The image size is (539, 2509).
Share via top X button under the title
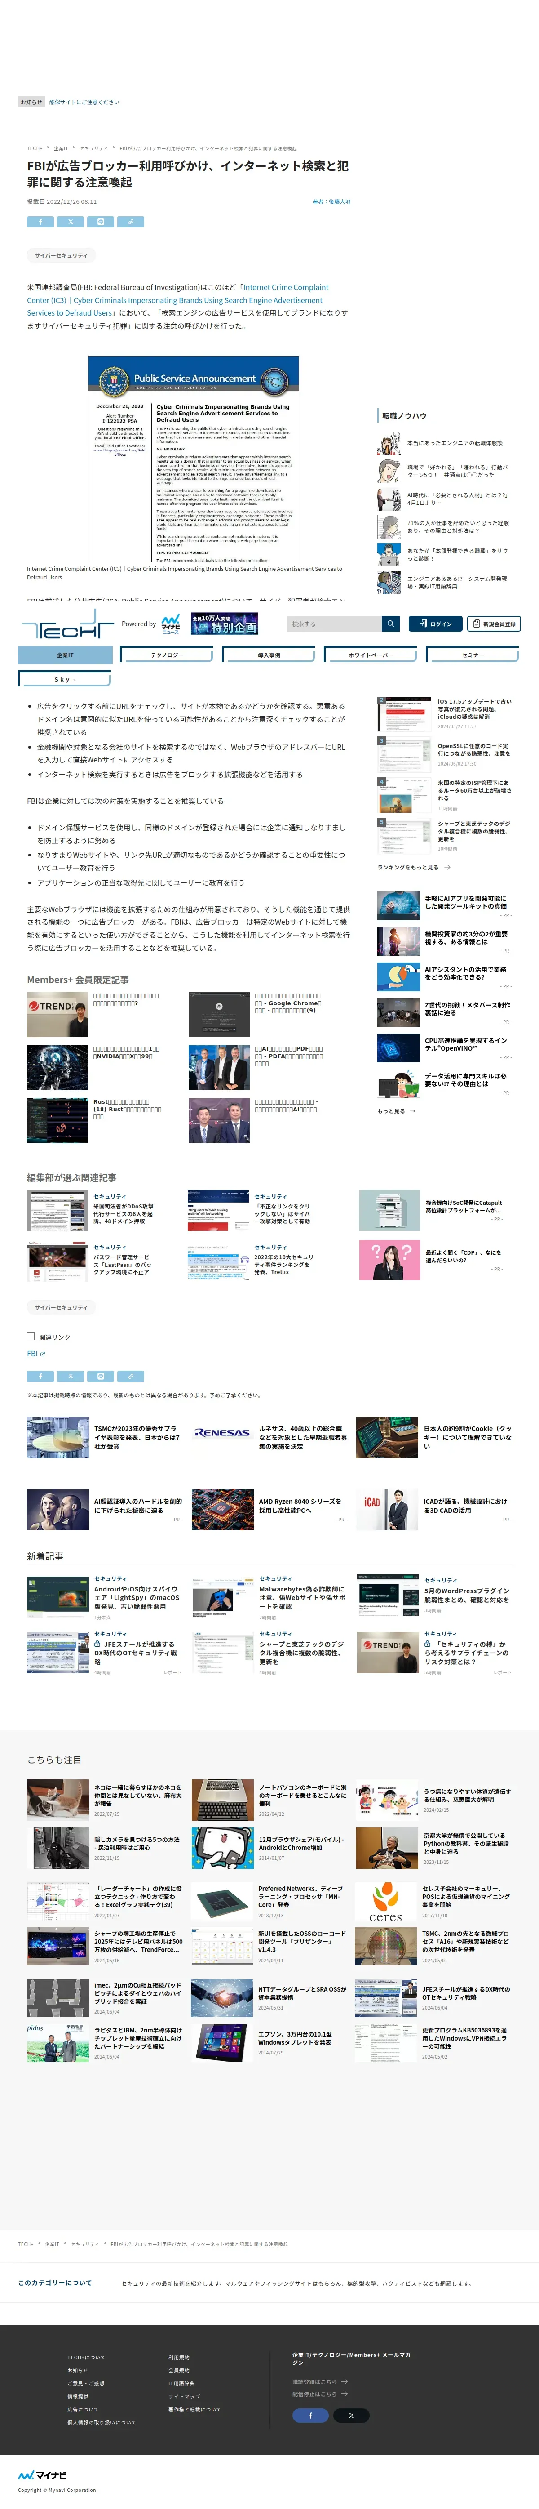70,222
